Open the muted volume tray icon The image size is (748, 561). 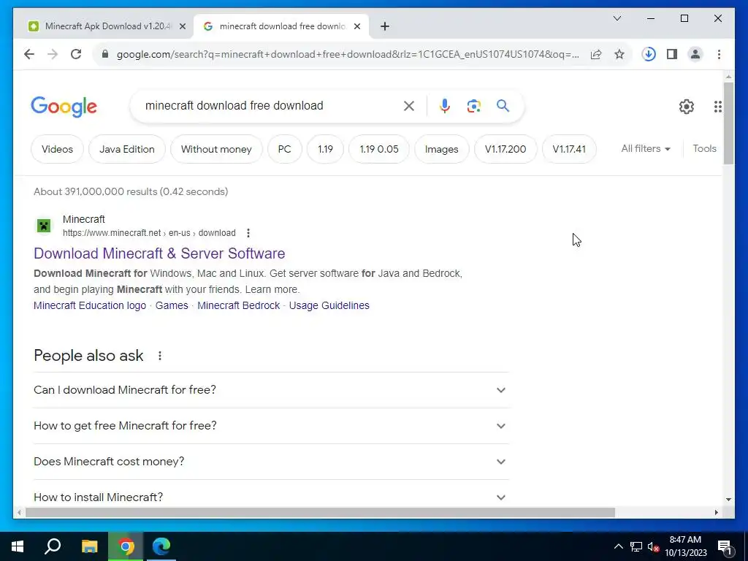coord(653,546)
